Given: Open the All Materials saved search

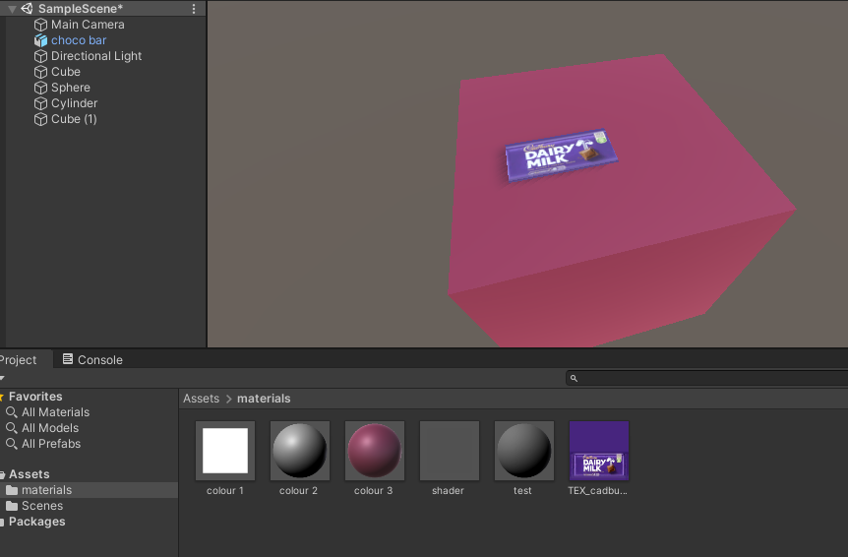Looking at the screenshot, I should [x=55, y=412].
